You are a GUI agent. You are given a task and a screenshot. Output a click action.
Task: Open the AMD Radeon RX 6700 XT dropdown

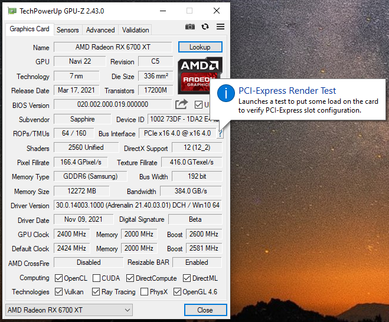pyautogui.click(x=69, y=310)
